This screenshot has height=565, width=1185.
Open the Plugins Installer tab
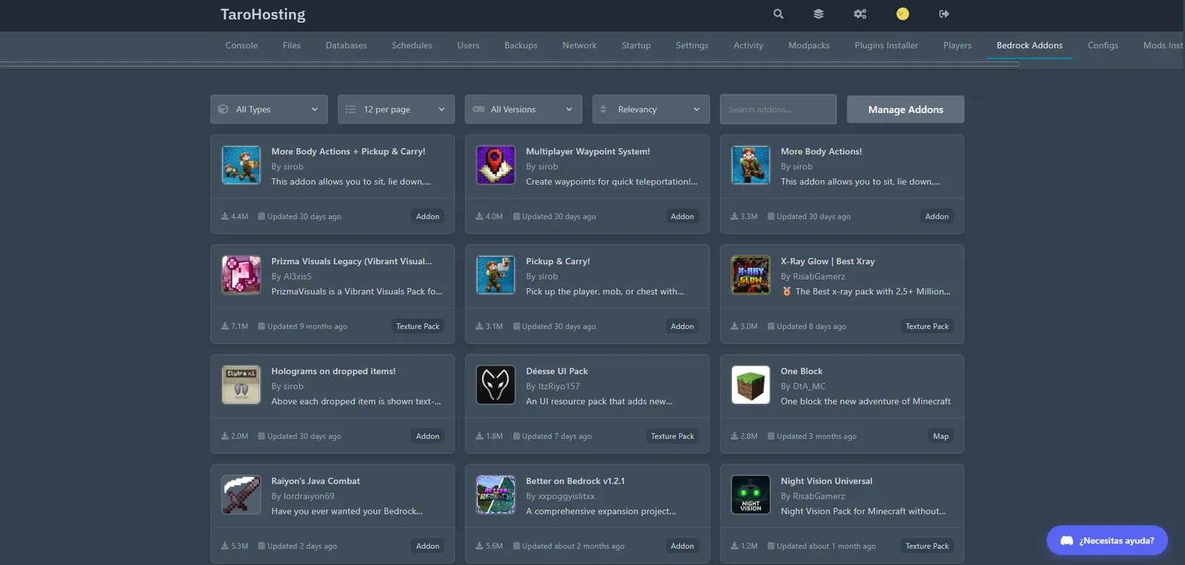(887, 45)
